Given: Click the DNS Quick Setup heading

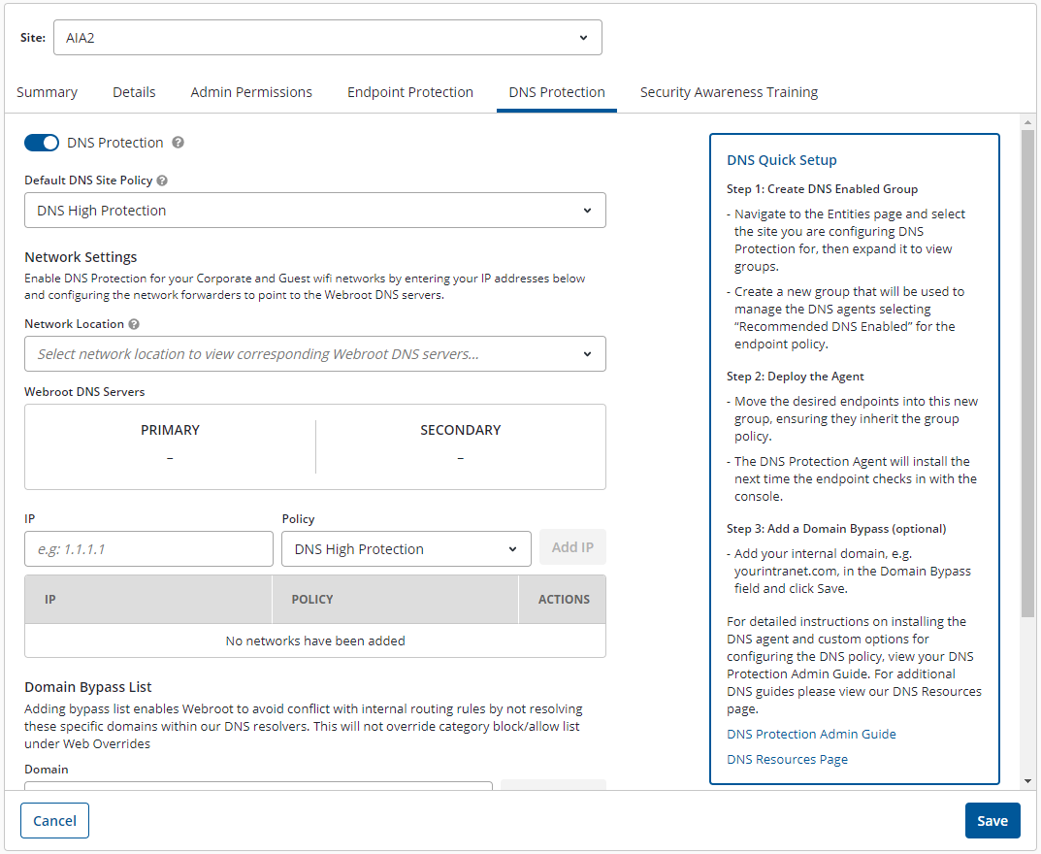Looking at the screenshot, I should pos(781,160).
